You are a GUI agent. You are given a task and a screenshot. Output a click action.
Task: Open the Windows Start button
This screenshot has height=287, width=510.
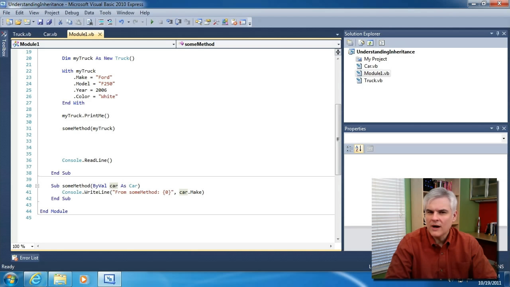point(10,279)
